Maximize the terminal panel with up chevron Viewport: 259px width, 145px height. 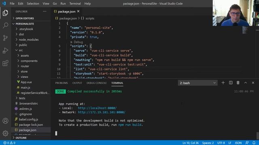246,83
